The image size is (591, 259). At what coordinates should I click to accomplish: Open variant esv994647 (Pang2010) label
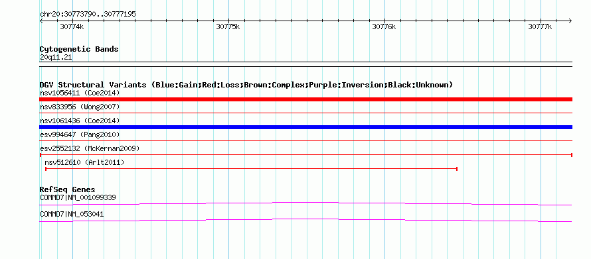(x=80, y=134)
